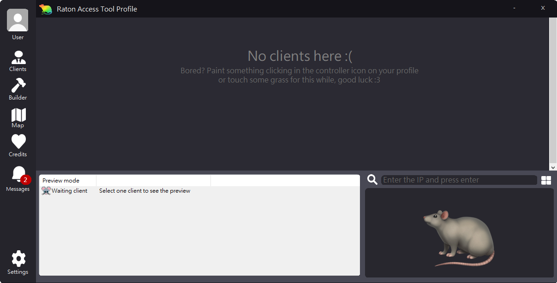Screen dimensions: 557x283
Task: Open the User profile avatar
Action: [x=18, y=20]
